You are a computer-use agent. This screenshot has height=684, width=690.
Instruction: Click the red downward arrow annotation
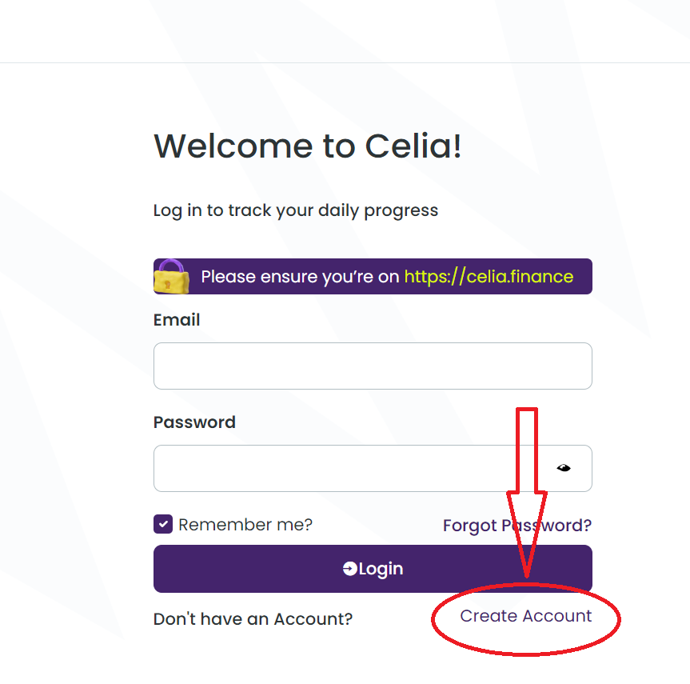[527, 448]
